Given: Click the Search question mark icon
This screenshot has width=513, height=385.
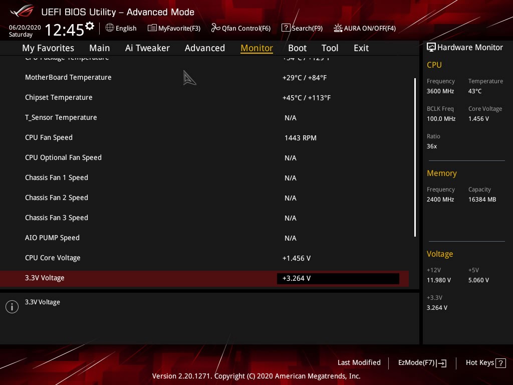Looking at the screenshot, I should 286,28.
